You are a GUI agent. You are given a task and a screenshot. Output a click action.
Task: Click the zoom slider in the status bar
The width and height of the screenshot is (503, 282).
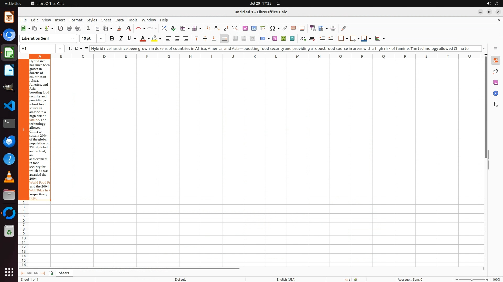coord(472,279)
